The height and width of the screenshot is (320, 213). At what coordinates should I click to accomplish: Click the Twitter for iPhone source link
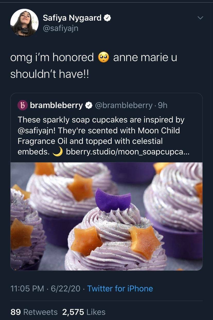120,289
